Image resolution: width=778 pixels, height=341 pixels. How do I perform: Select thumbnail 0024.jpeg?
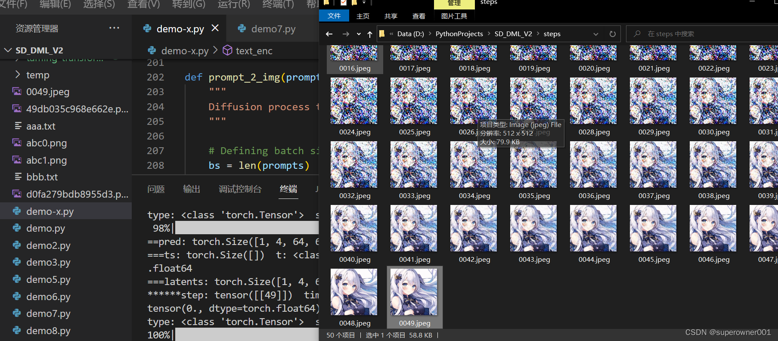354,101
